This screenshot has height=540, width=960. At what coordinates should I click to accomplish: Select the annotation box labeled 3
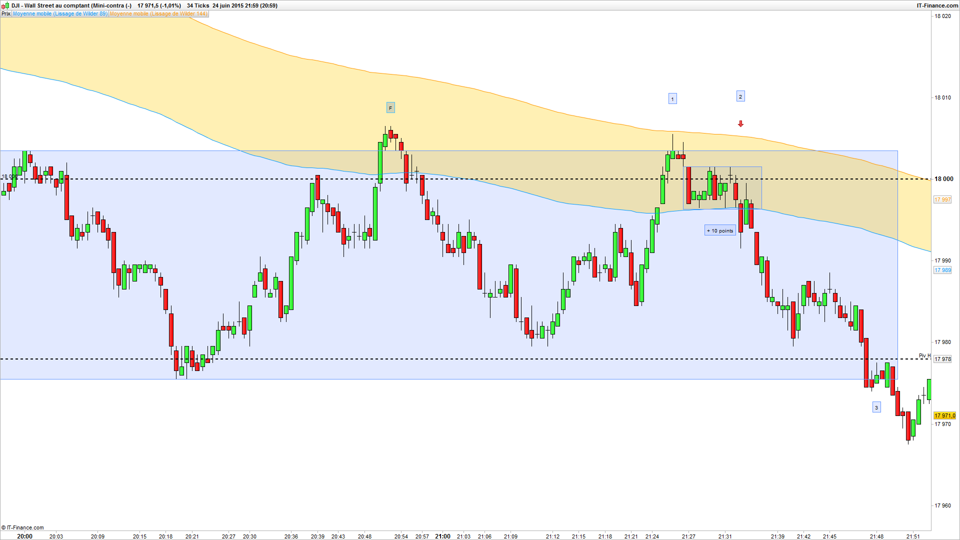pyautogui.click(x=876, y=408)
